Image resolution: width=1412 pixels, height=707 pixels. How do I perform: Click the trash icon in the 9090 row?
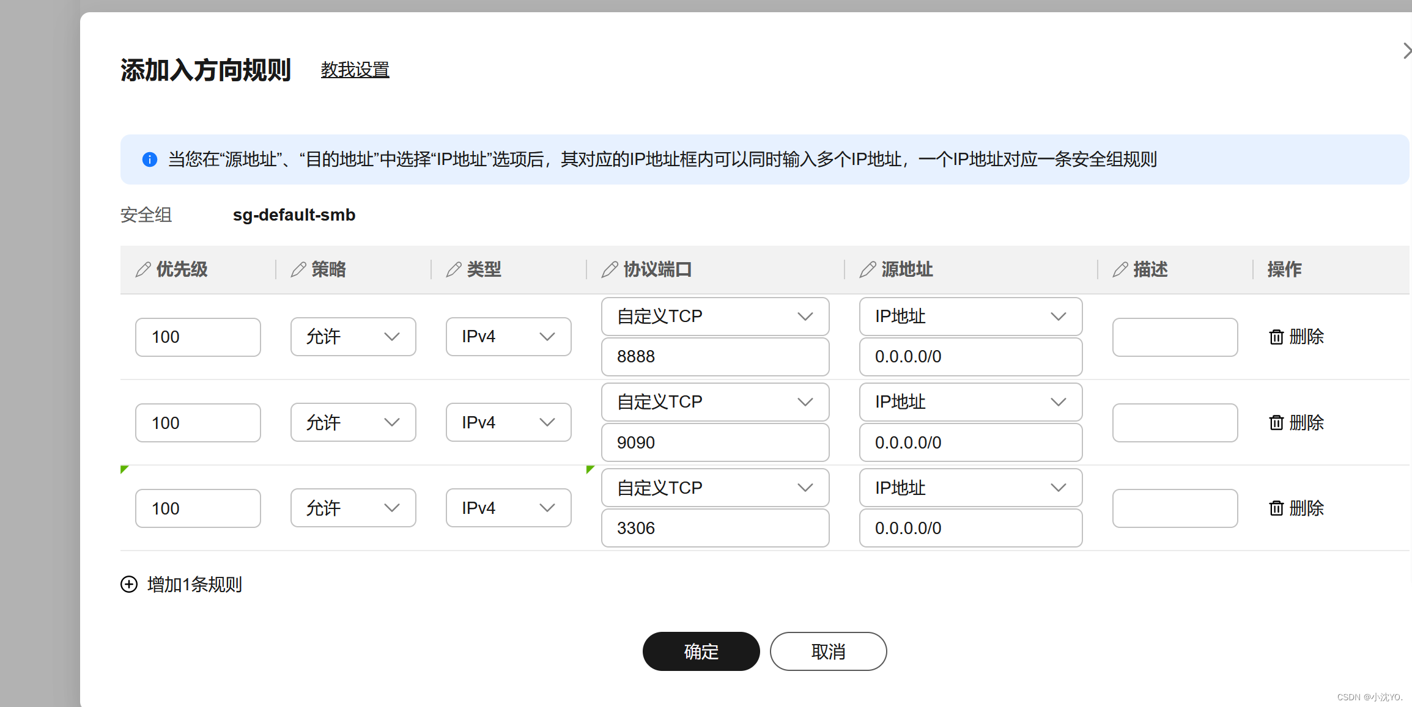pyautogui.click(x=1276, y=422)
